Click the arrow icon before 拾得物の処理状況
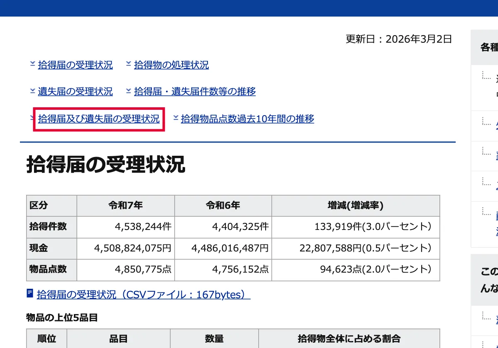This screenshot has width=498, height=348. 128,64
